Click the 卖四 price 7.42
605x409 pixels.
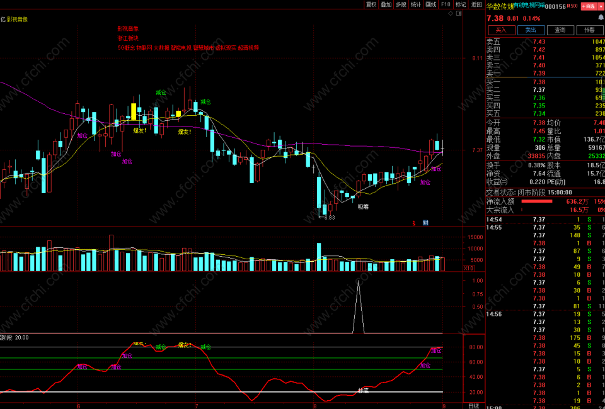539,50
